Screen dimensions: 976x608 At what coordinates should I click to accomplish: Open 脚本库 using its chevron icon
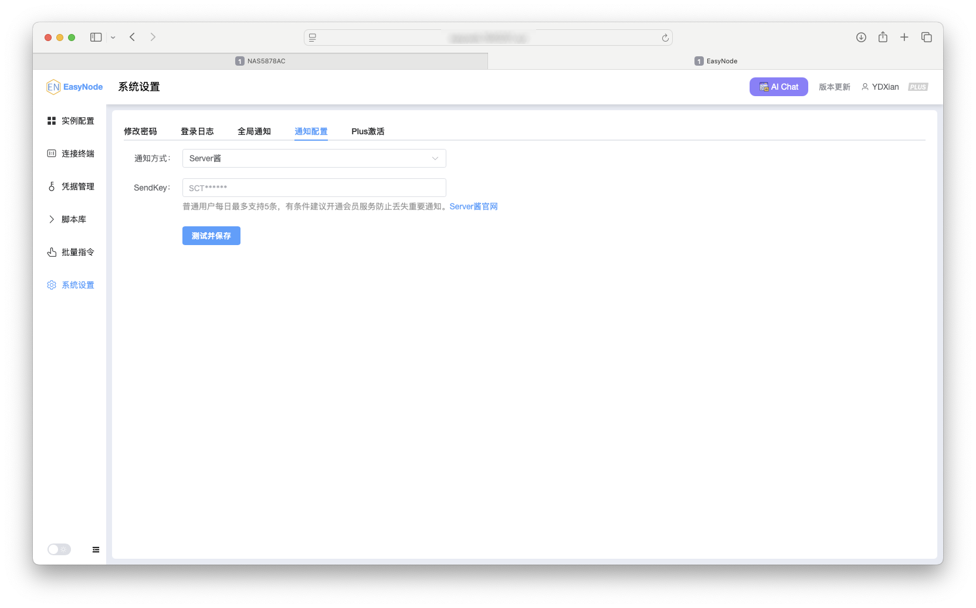(x=51, y=219)
